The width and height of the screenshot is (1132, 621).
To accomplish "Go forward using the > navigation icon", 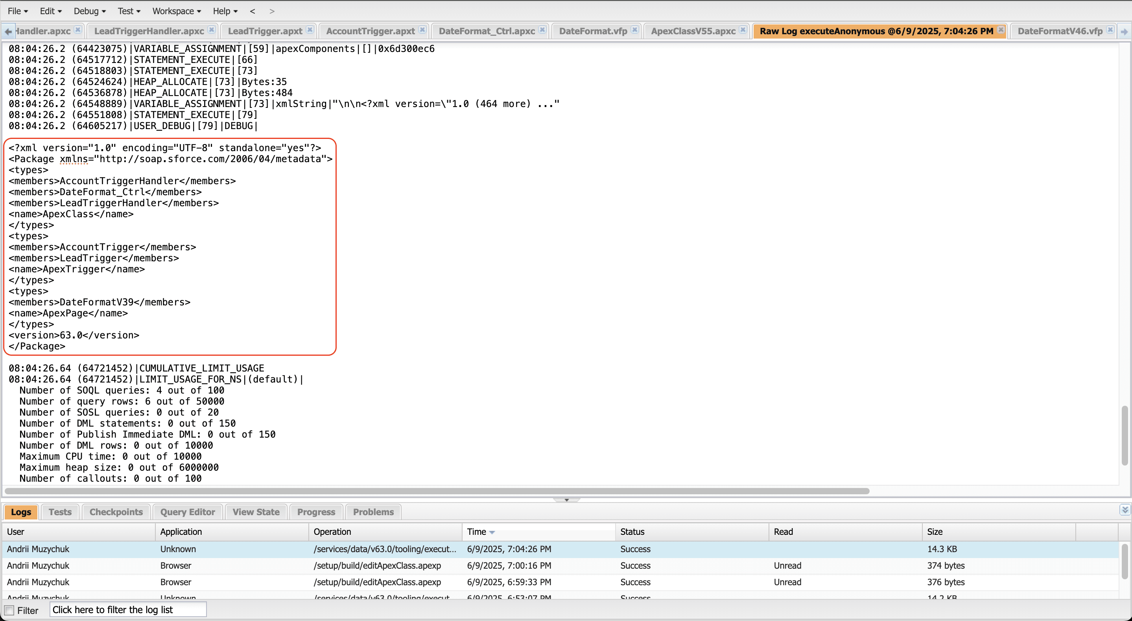I will [272, 11].
